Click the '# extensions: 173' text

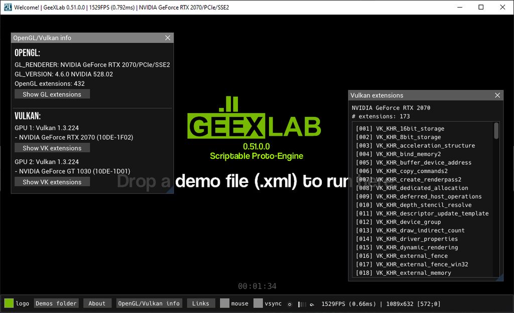click(x=380, y=117)
